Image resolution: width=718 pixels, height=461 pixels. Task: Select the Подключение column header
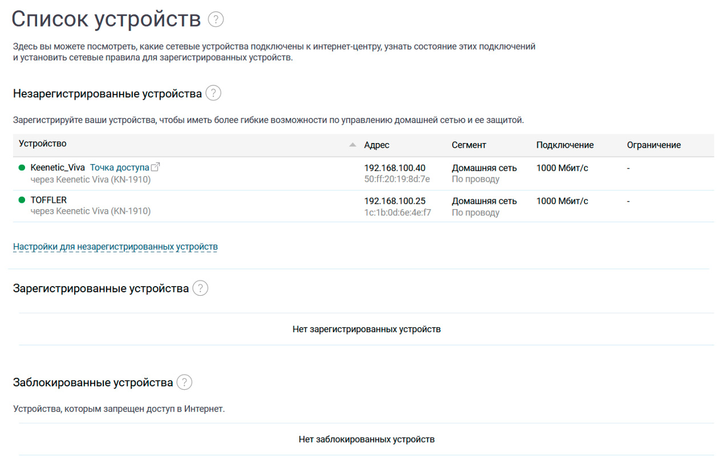(565, 145)
